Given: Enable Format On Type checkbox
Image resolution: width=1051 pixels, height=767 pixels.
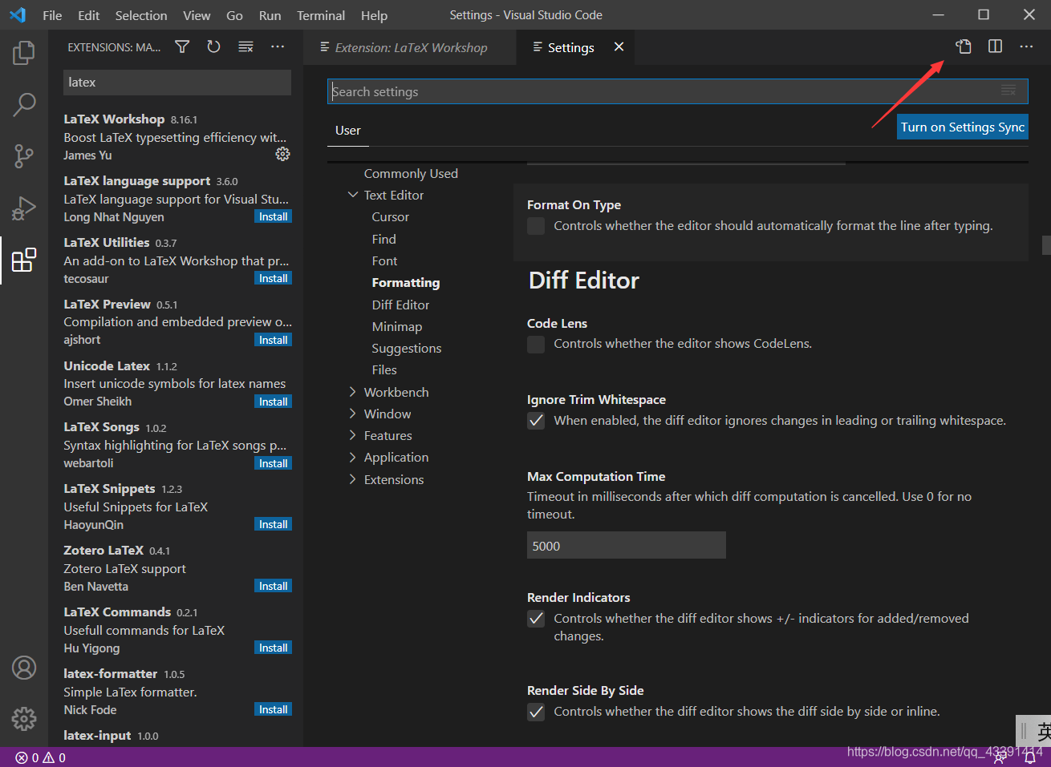Looking at the screenshot, I should [536, 226].
